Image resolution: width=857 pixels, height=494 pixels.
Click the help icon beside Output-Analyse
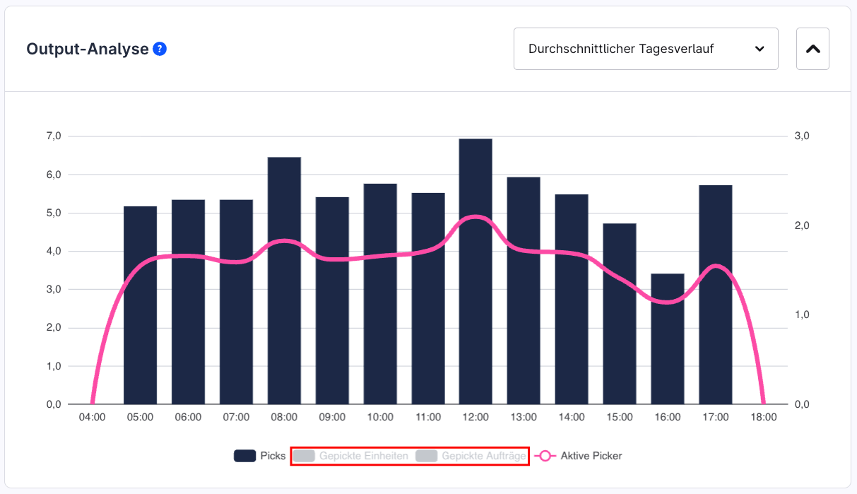tap(160, 49)
